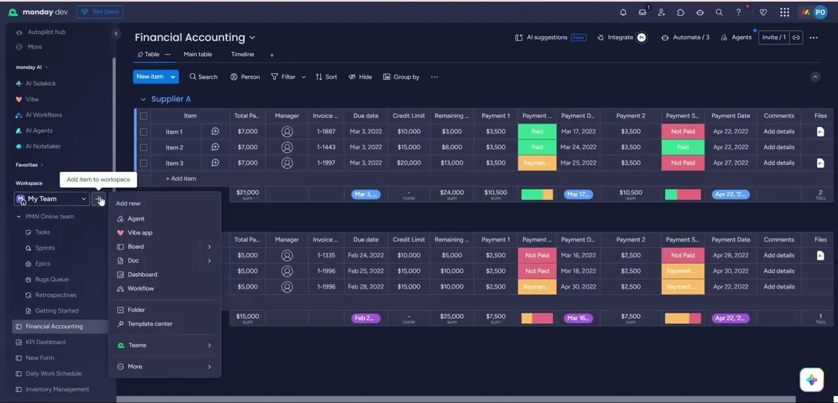The image size is (838, 403).
Task: Select all items checkbox in Supplier A header
Action: (x=143, y=116)
